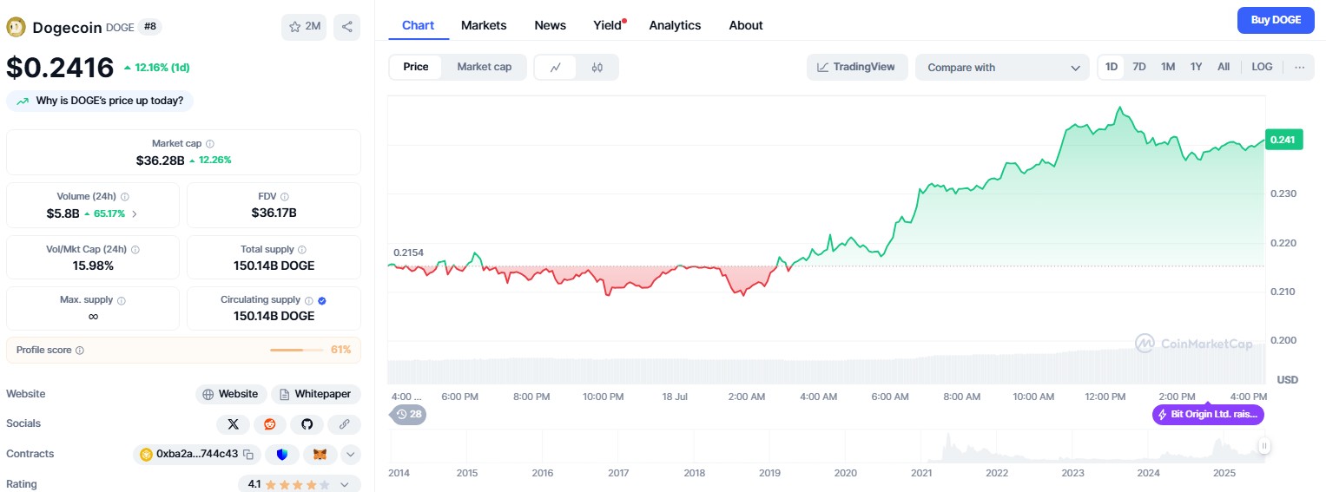Select the 7D time range
This screenshot has width=1326, height=492.
tap(1139, 67)
